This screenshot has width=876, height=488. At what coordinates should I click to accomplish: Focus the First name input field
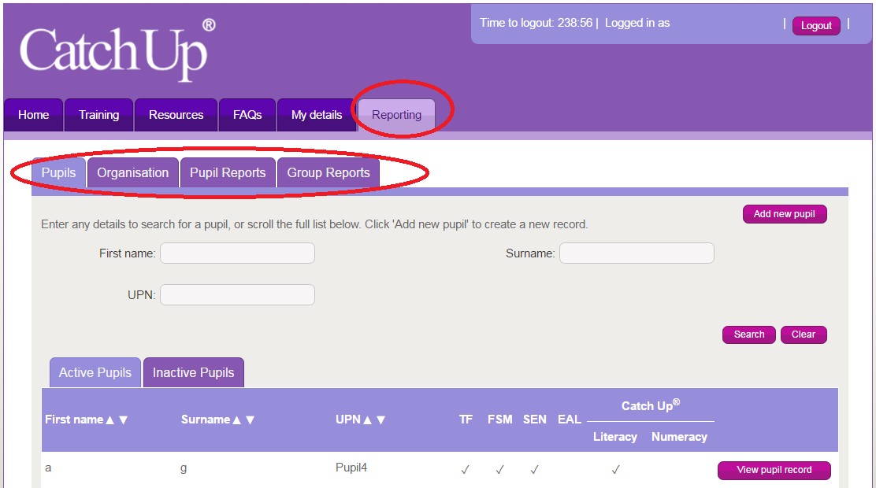(x=237, y=253)
